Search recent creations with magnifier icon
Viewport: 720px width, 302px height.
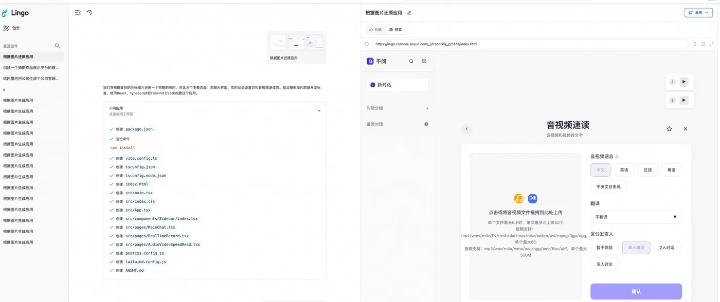click(x=58, y=46)
